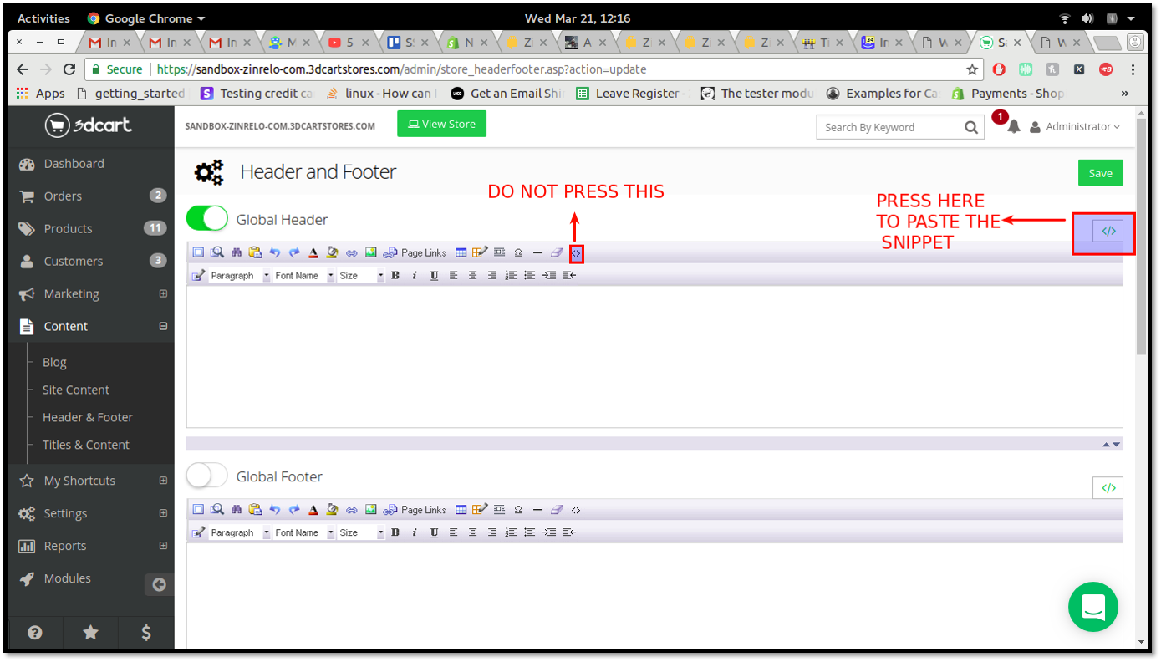The width and height of the screenshot is (1161, 662).
Task: Open Font Name dropdown in Global Header toolbar
Action: coord(304,275)
